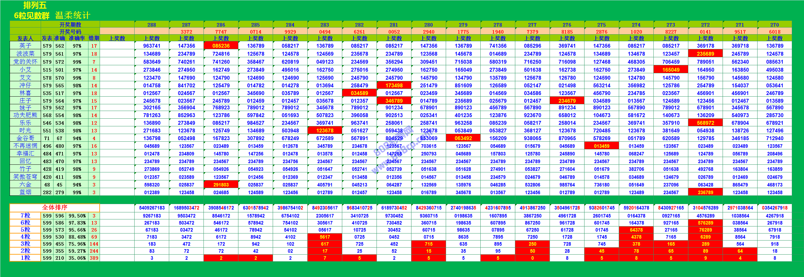Click the author name 英子

(x=25, y=46)
